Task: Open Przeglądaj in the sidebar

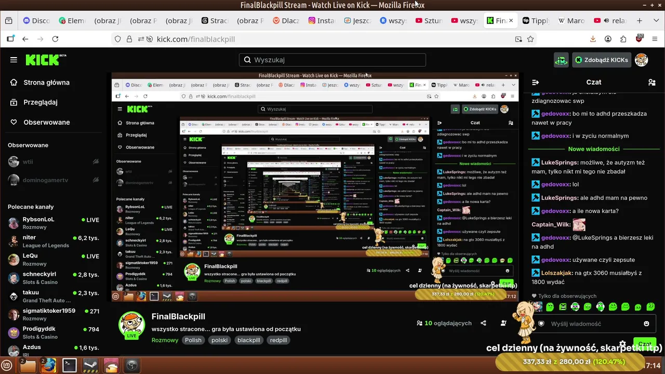Action: point(34,102)
